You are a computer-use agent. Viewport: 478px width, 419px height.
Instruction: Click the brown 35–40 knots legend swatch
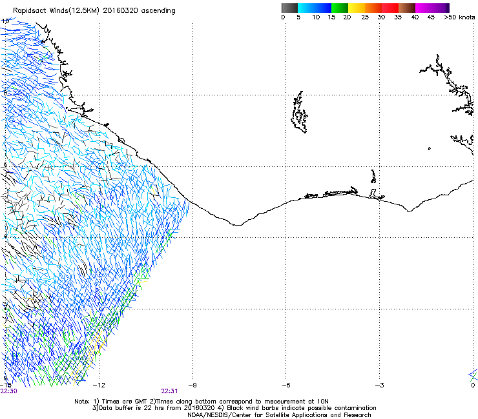(x=407, y=8)
